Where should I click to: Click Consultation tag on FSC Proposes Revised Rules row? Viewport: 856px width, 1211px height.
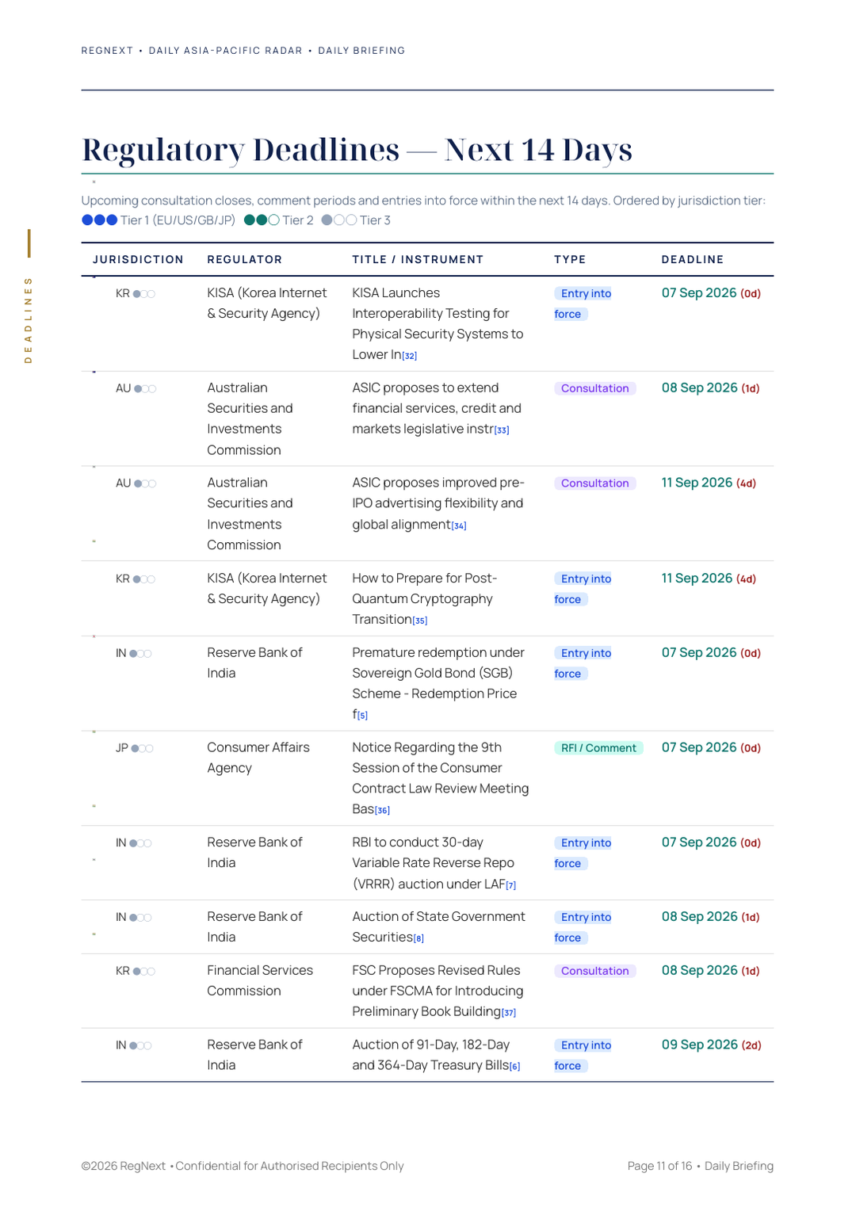click(x=595, y=971)
